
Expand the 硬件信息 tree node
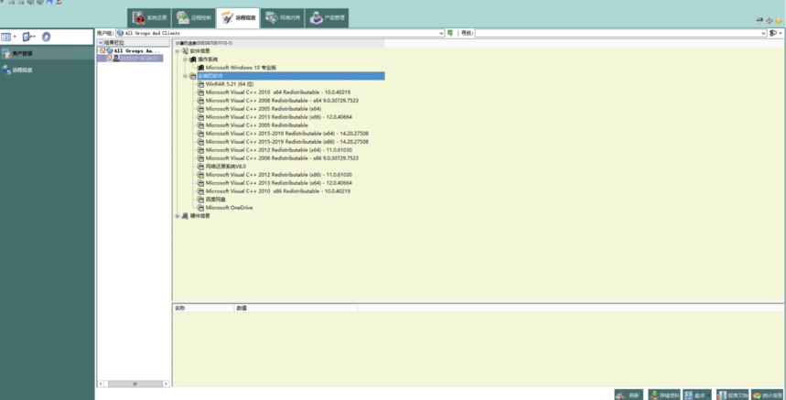click(177, 216)
